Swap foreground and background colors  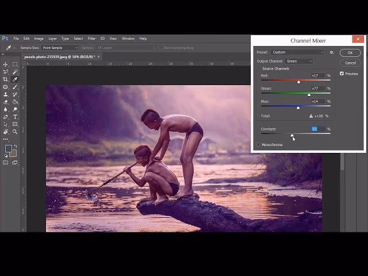[16, 146]
